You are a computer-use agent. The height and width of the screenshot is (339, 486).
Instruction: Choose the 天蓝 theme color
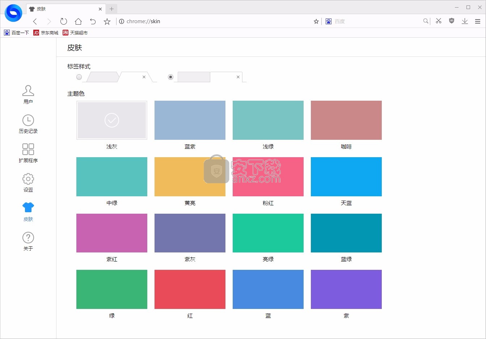[x=346, y=177]
